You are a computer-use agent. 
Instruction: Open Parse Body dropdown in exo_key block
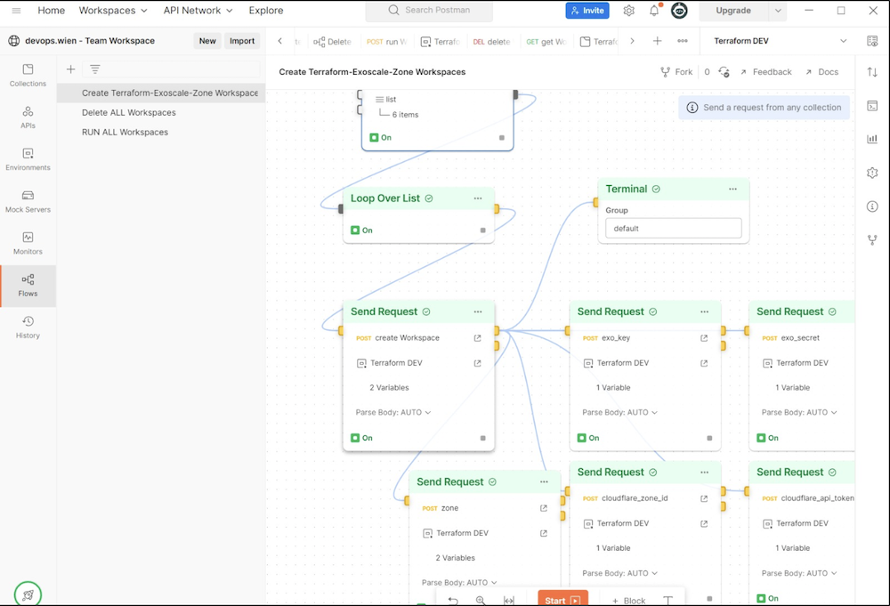pyautogui.click(x=619, y=413)
